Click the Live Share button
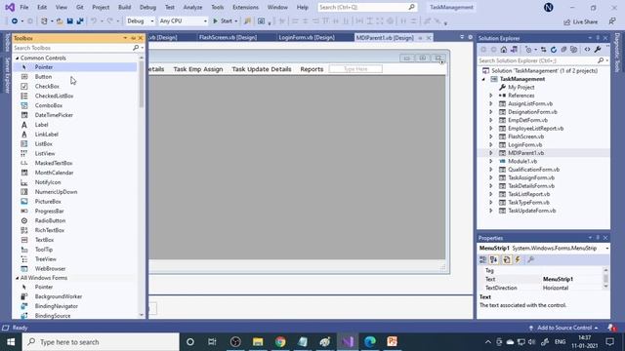 pyautogui.click(x=580, y=21)
